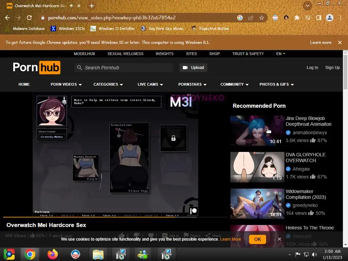
Task: Accept cookies with the OK button
Action: pyautogui.click(x=258, y=239)
